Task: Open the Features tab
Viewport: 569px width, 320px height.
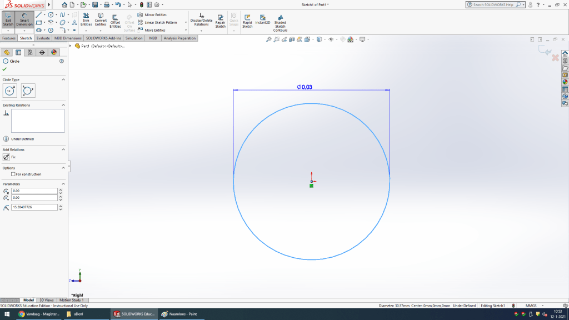Action: point(9,38)
